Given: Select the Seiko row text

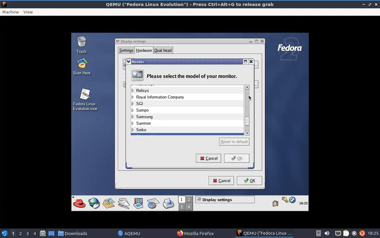Looking at the screenshot, I should 141,130.
